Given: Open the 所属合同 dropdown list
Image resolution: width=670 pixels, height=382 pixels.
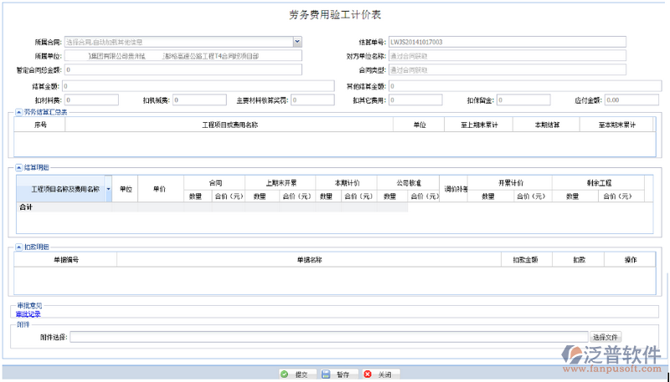Looking at the screenshot, I should pos(296,41).
